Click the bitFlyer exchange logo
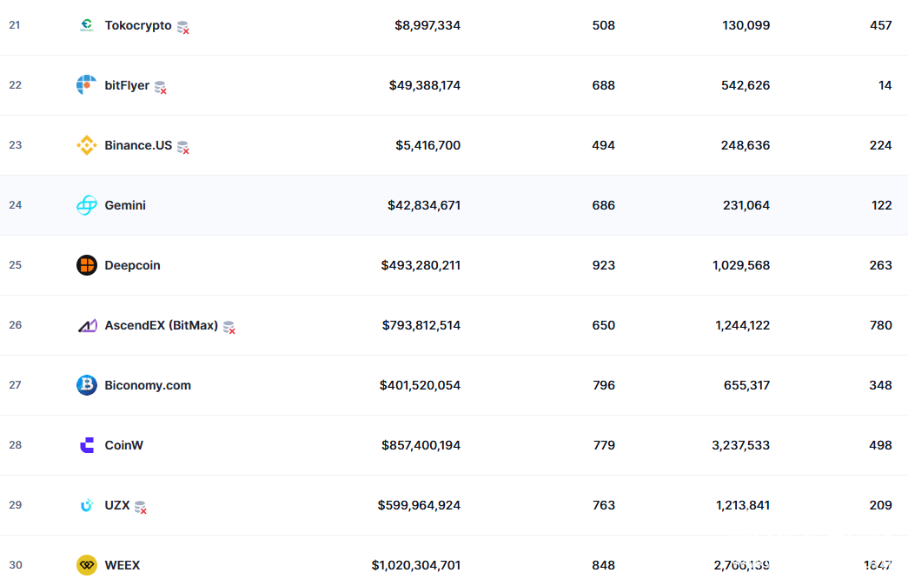908x586 pixels. click(86, 85)
